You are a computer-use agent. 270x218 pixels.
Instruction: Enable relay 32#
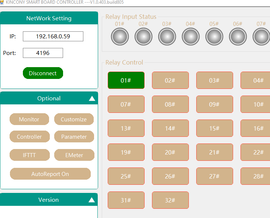(x=170, y=200)
